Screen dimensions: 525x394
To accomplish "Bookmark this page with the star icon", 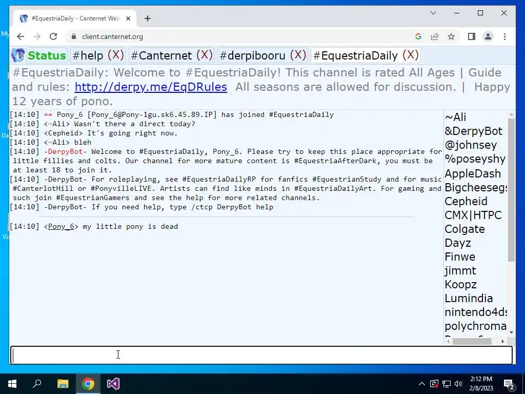I will click(x=451, y=36).
